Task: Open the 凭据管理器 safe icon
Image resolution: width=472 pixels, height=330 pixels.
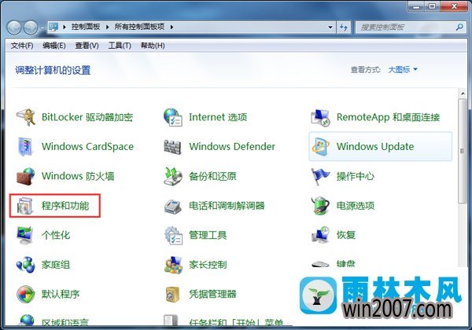Action: tap(173, 294)
